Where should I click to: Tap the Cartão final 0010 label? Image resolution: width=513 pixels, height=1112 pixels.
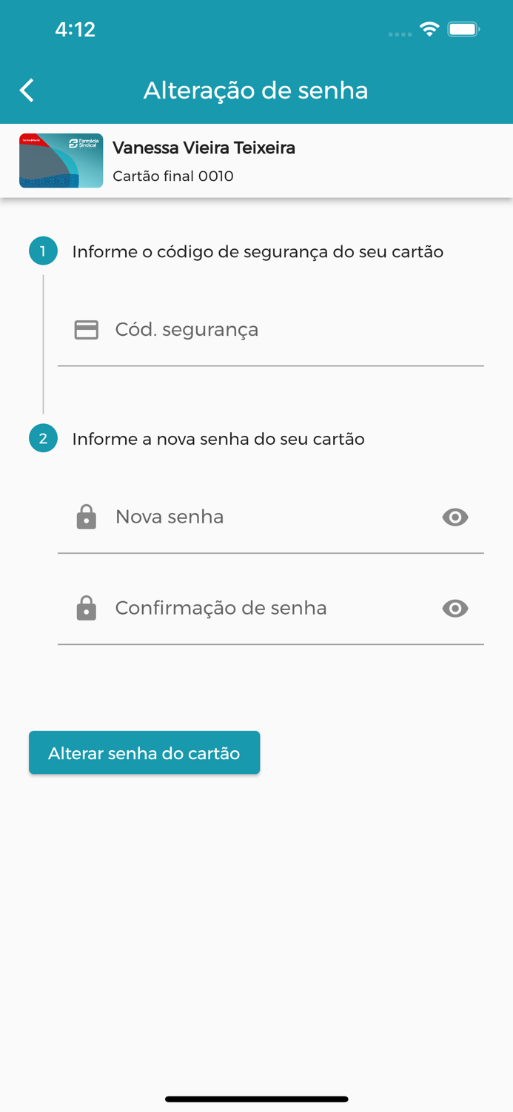(172, 176)
